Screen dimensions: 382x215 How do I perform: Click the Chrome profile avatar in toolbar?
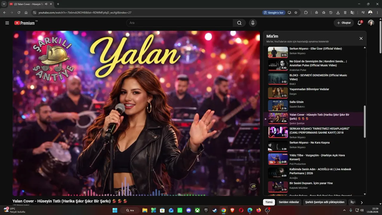click(x=370, y=13)
